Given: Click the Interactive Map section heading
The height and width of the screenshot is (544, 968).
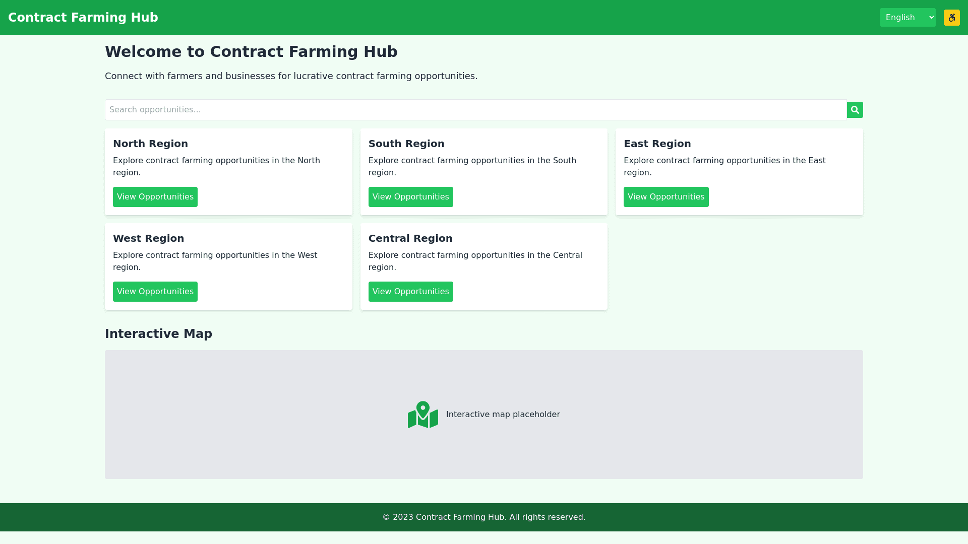Looking at the screenshot, I should 158,334.
